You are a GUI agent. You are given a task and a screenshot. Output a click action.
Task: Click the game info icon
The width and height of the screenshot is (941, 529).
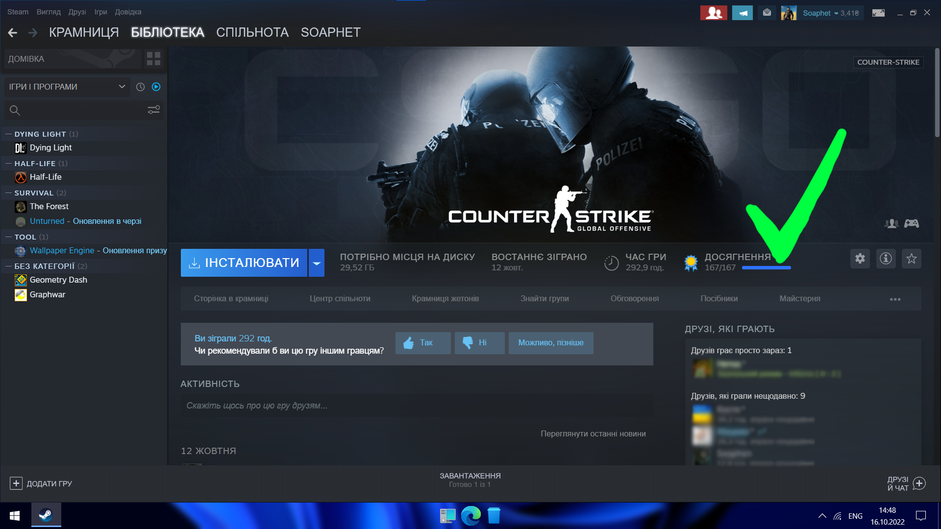click(886, 259)
